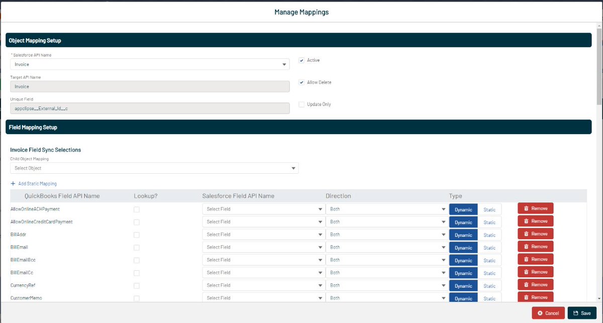Select Static type for AllowOnlineCreditCardPayment

click(489, 222)
